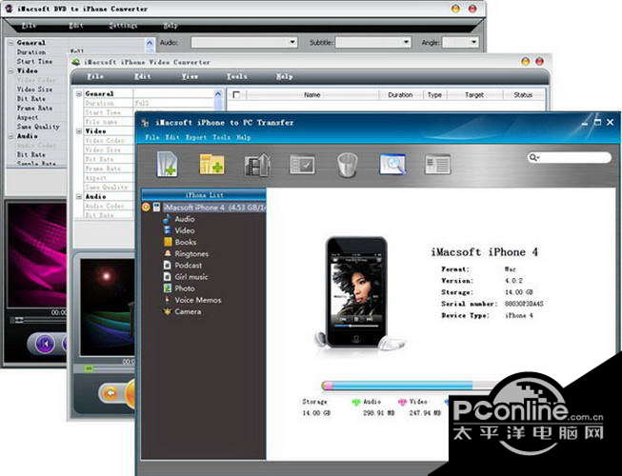Open Edit menu in iPhone to PC Transfer
622x476 pixels.
pyautogui.click(x=172, y=137)
